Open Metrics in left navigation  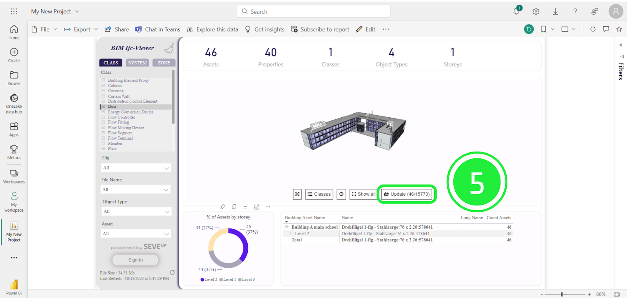click(x=14, y=152)
